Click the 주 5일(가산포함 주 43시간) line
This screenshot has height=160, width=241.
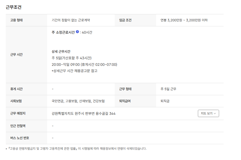(x=71, y=58)
